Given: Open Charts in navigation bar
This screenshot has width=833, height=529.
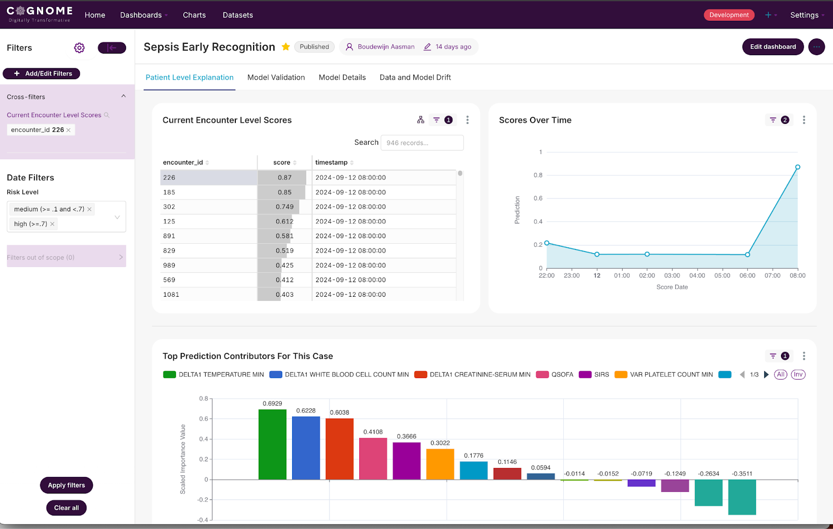Looking at the screenshot, I should tap(194, 15).
